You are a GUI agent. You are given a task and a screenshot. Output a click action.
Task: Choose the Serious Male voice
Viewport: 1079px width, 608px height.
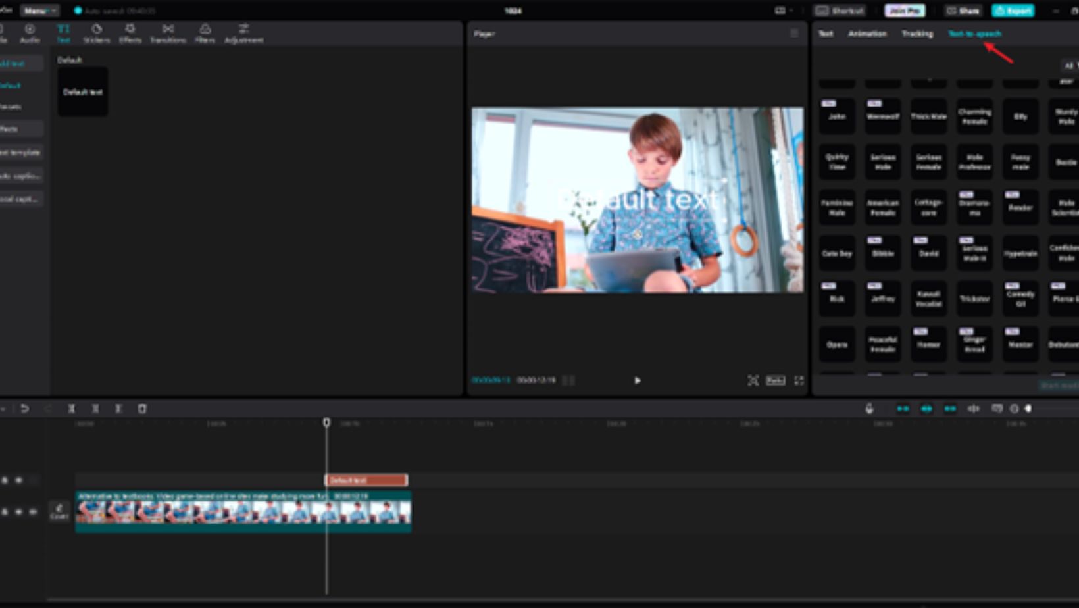pyautogui.click(x=883, y=162)
